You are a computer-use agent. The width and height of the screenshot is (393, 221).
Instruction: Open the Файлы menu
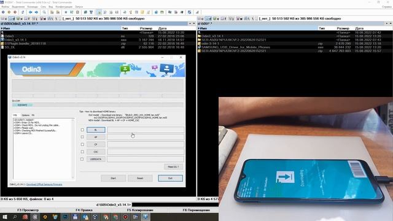[x=5, y=7]
